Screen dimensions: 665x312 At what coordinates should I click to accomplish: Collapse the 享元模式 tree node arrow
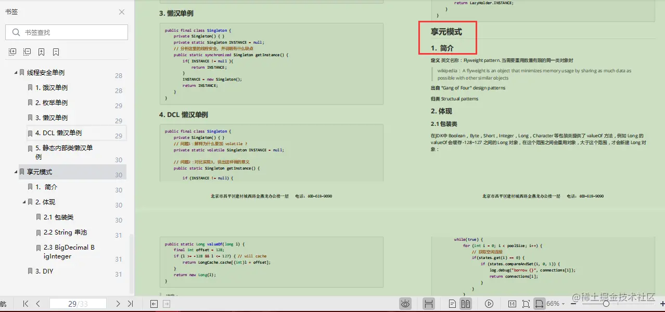(16, 172)
